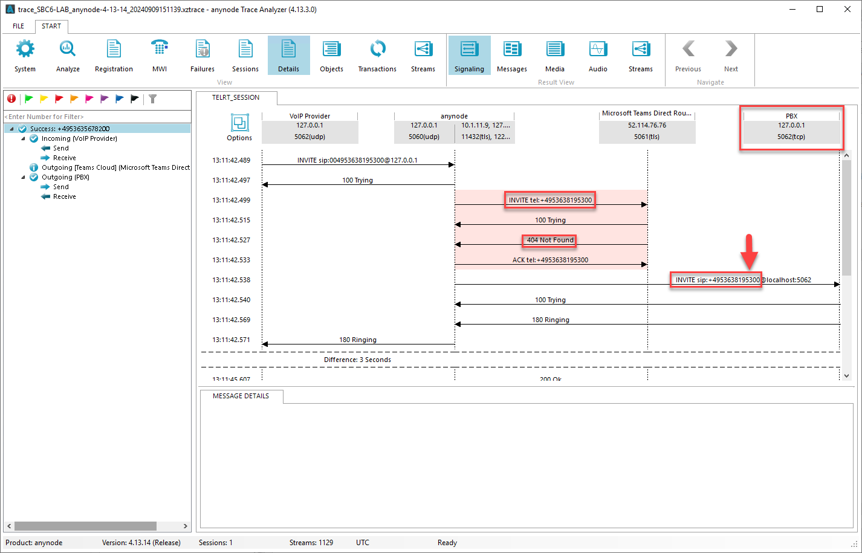
Task: Click the VoIP Provider column header
Action: (x=310, y=126)
